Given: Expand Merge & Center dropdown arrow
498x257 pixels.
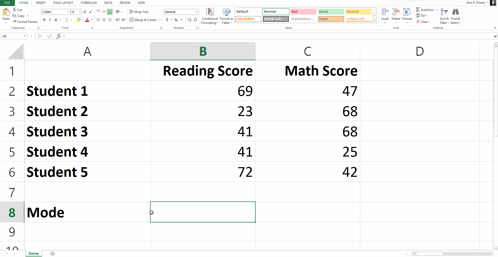Looking at the screenshot, I should coord(160,20).
